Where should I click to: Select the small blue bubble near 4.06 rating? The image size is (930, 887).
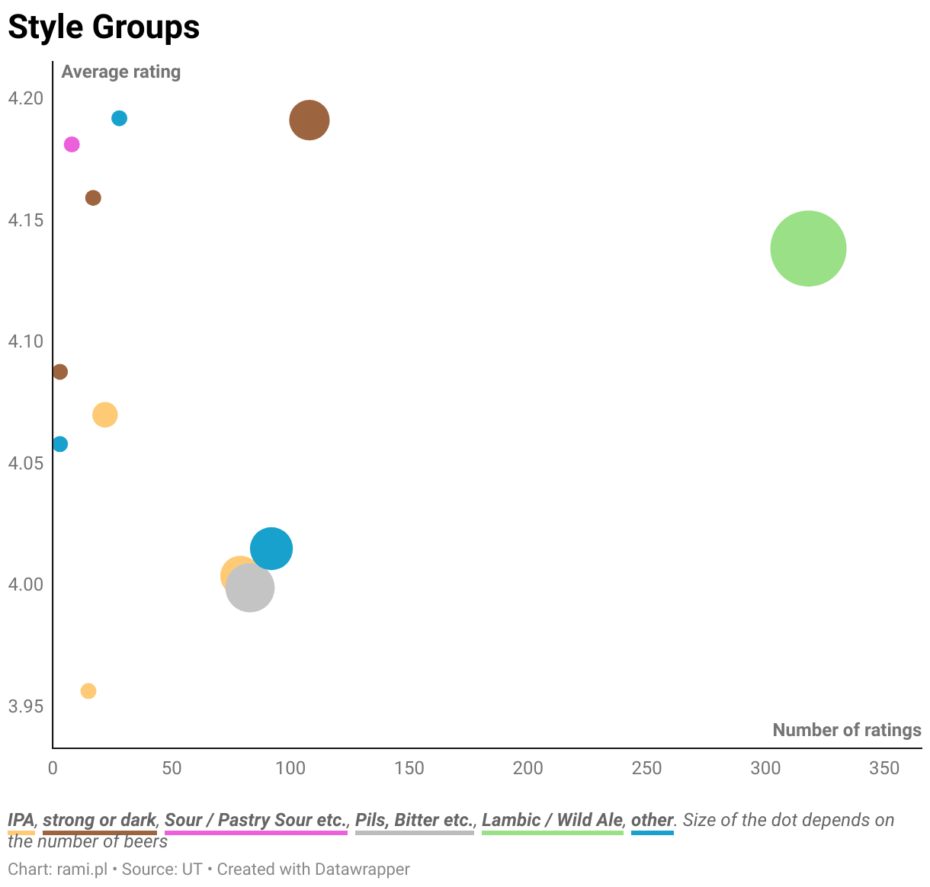pyautogui.click(x=59, y=444)
